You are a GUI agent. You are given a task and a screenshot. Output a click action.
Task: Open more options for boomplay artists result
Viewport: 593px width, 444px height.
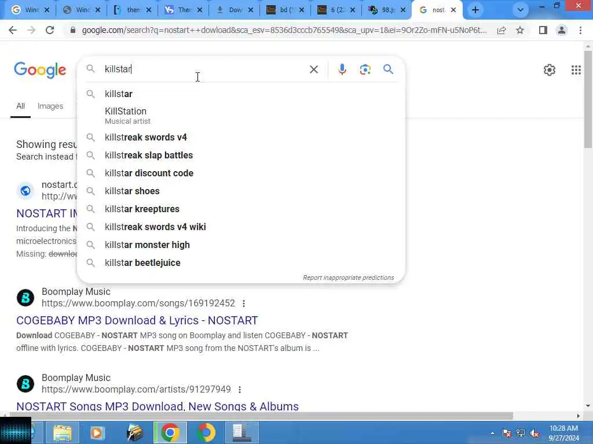click(240, 390)
